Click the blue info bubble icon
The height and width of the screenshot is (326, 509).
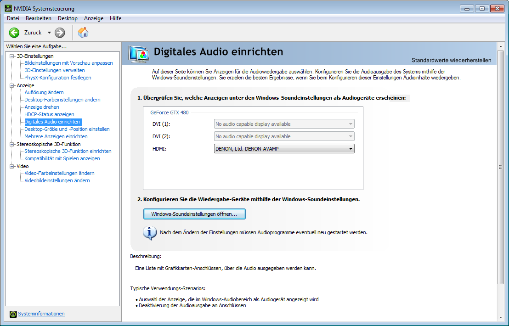[150, 233]
